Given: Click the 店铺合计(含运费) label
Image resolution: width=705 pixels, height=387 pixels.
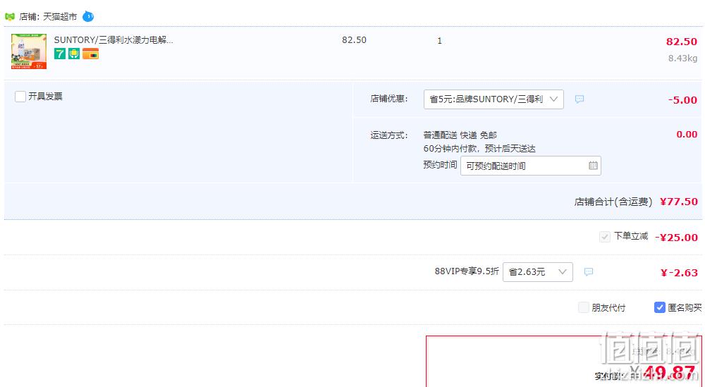Looking at the screenshot, I should pyautogui.click(x=613, y=202).
